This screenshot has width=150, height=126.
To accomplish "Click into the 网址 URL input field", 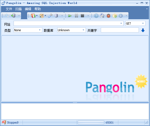I will tap(69, 23).
